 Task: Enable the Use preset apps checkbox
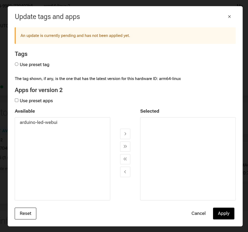[x=17, y=100]
